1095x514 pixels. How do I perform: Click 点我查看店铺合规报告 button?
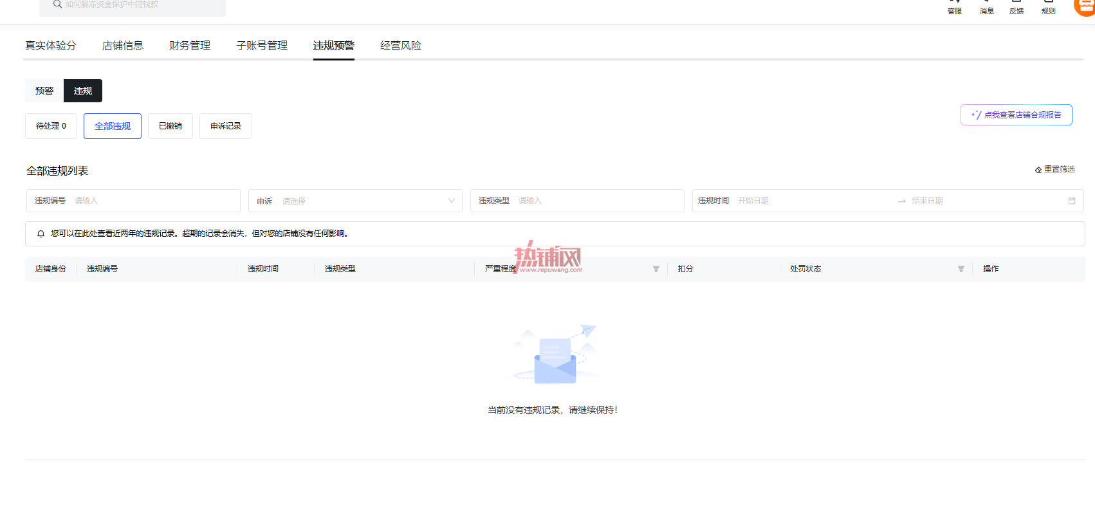coord(1017,115)
